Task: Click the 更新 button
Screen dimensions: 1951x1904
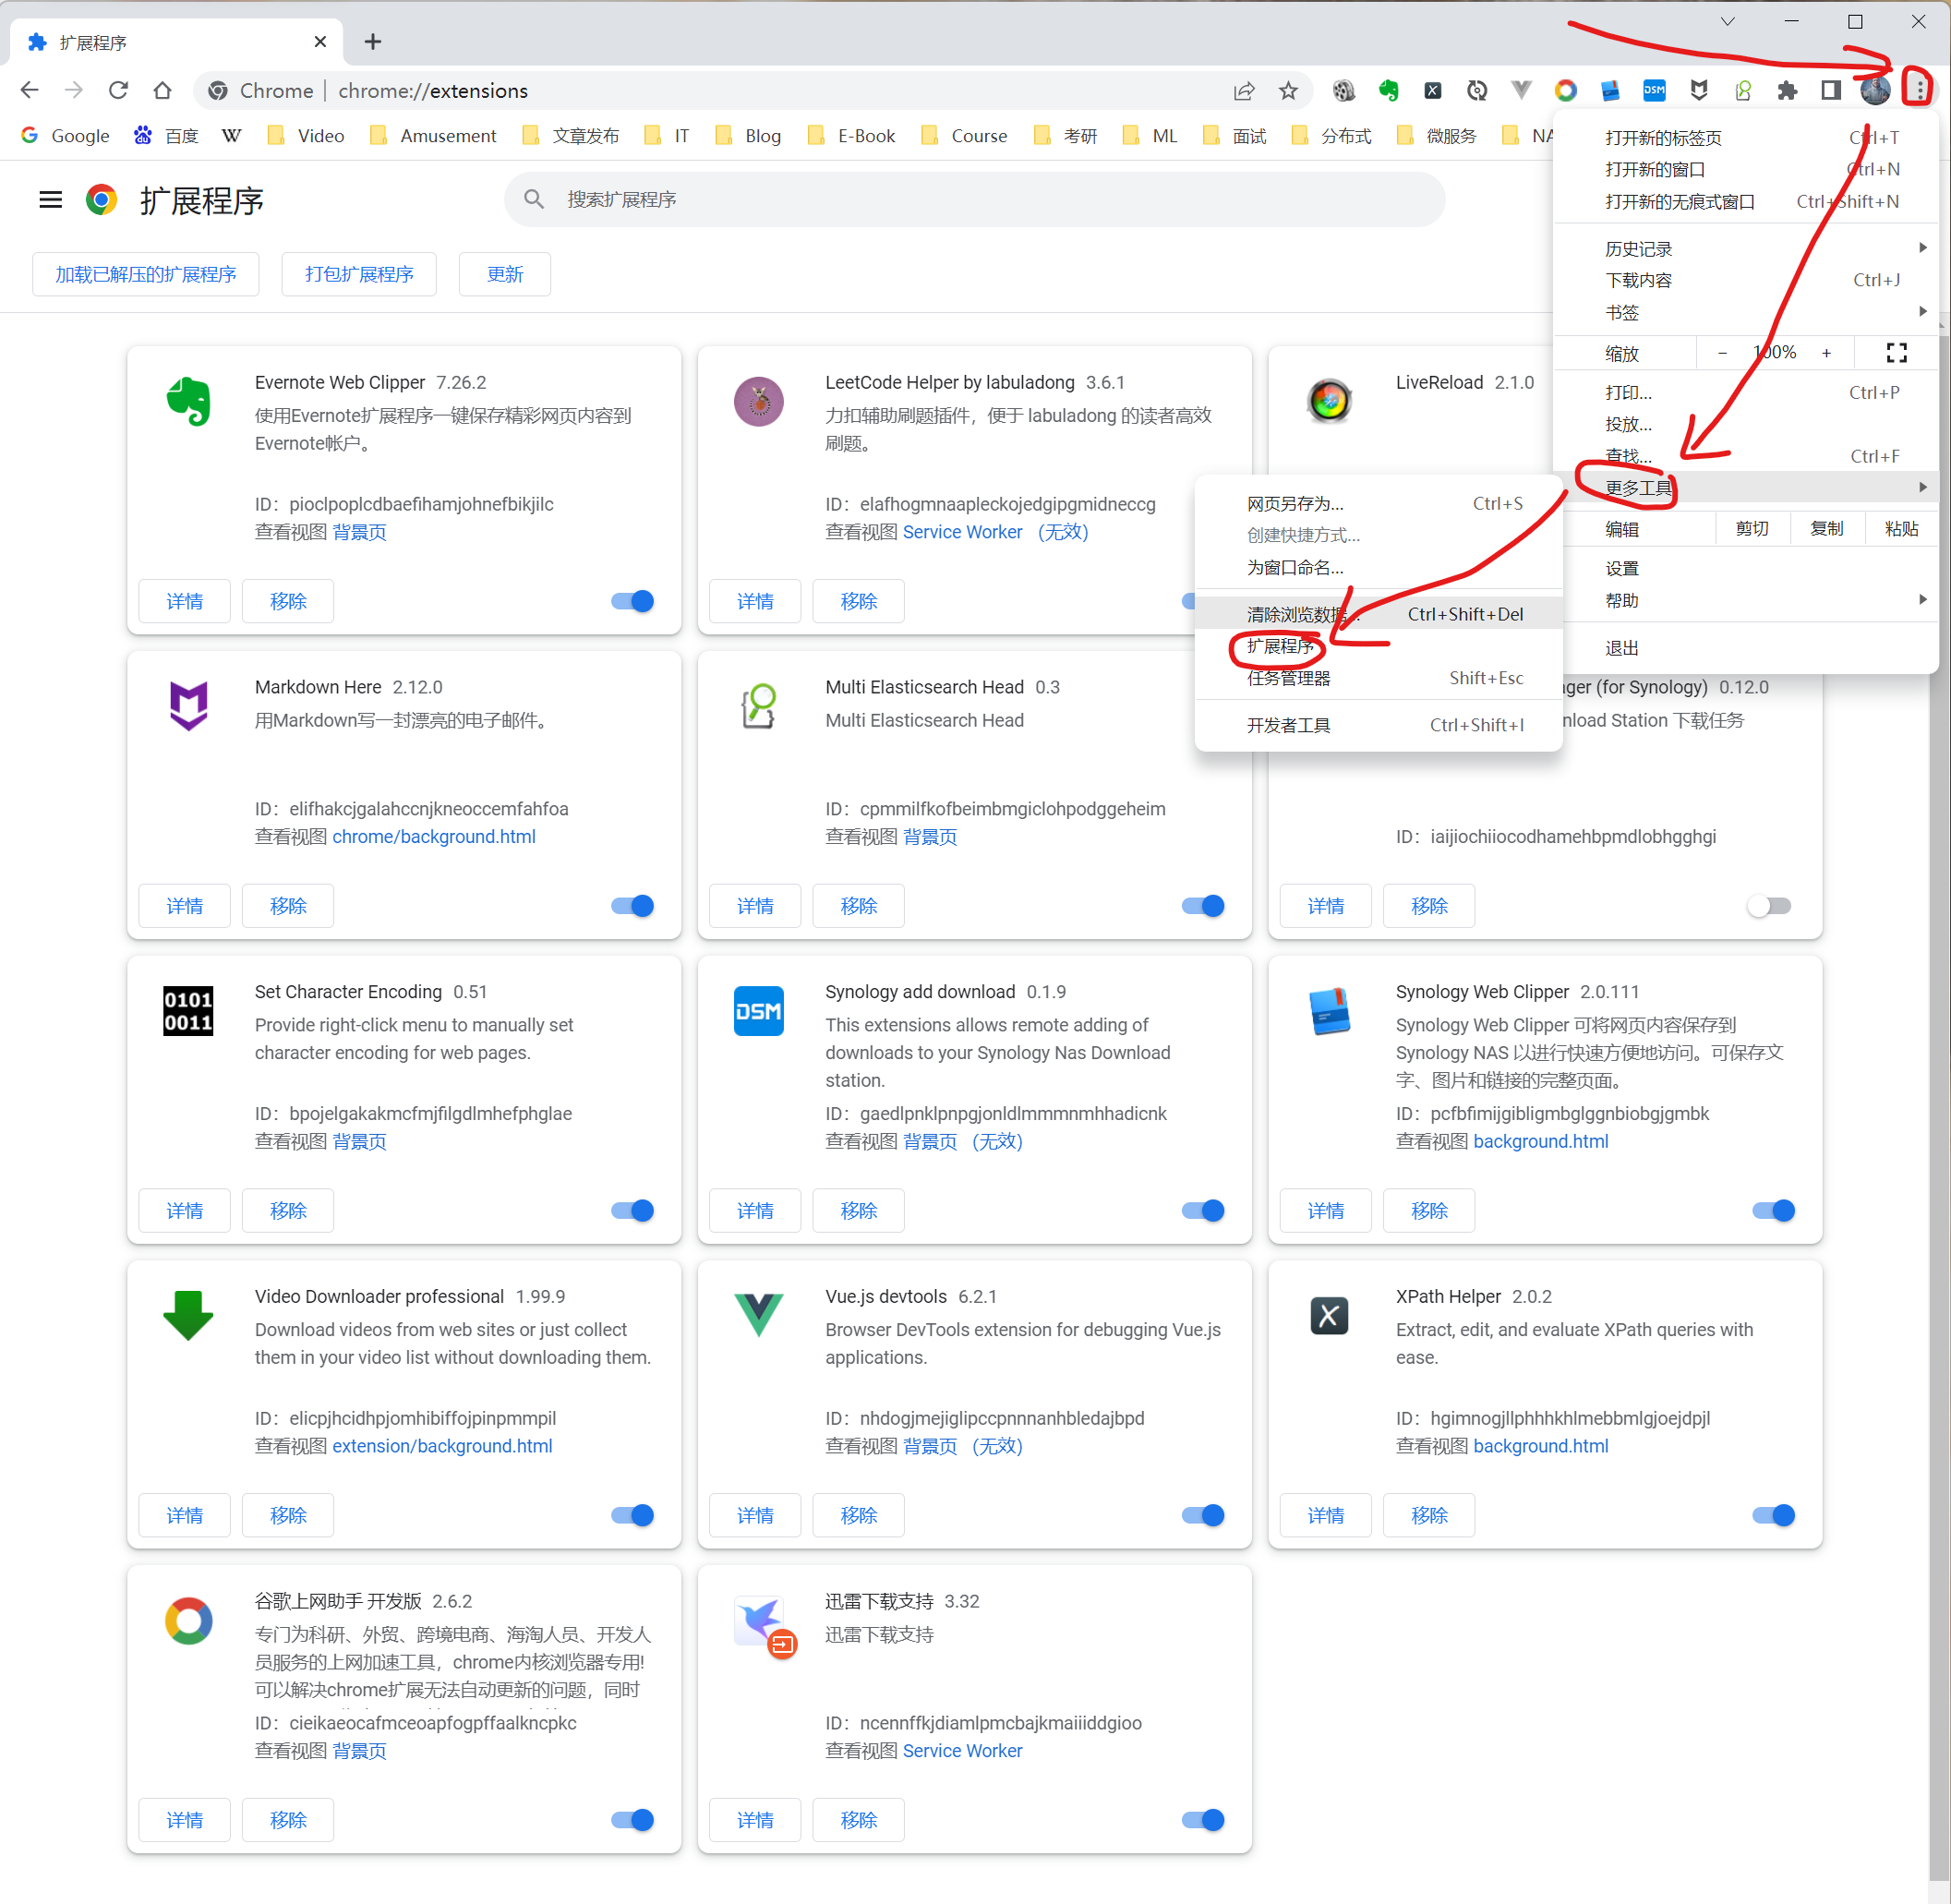Action: tap(505, 274)
